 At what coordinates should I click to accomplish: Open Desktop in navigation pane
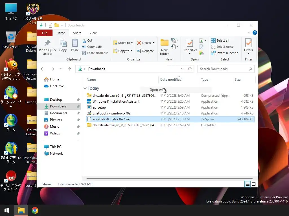[56, 100]
